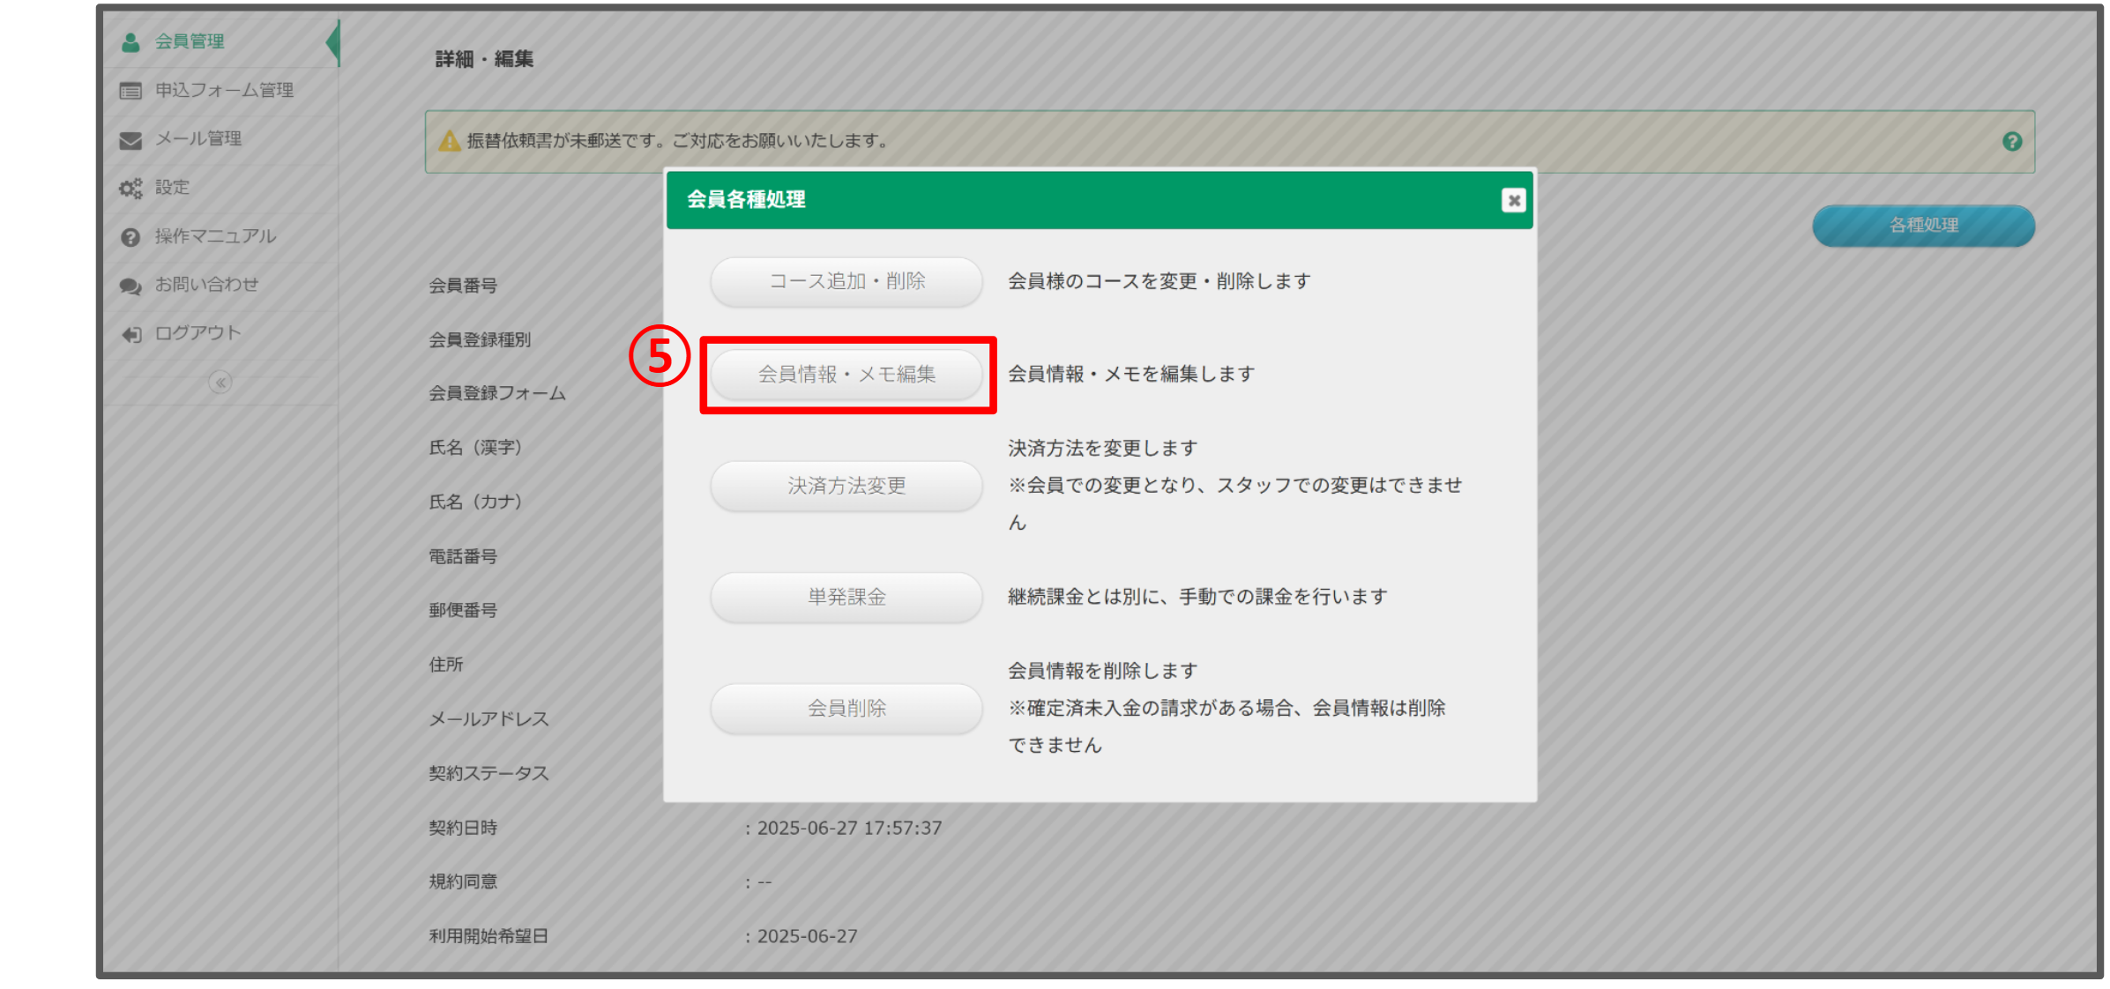The image size is (2110, 989).
Task: Open the メール管理 envelope icon
Action: (x=130, y=138)
